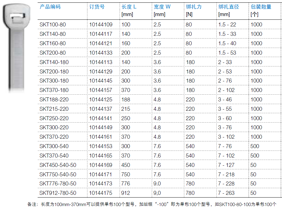Click order number 10144117
This screenshot has height=210, width=282.
(x=101, y=34)
